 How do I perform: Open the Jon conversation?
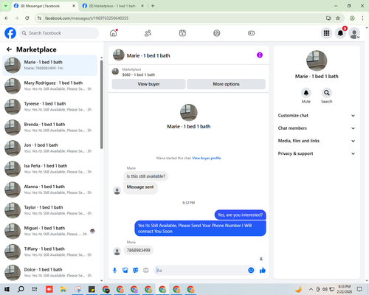[49, 148]
